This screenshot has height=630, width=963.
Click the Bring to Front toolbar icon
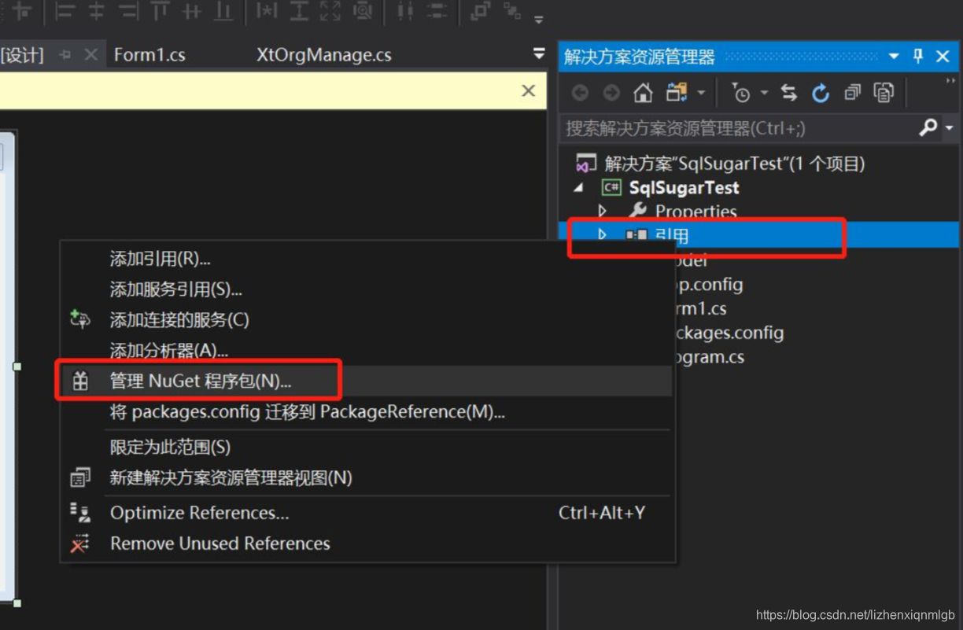click(x=479, y=12)
